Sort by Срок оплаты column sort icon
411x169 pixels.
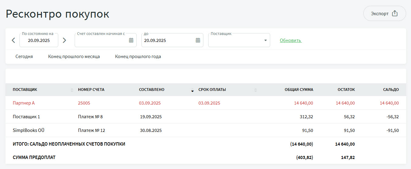pyautogui.click(x=255, y=90)
